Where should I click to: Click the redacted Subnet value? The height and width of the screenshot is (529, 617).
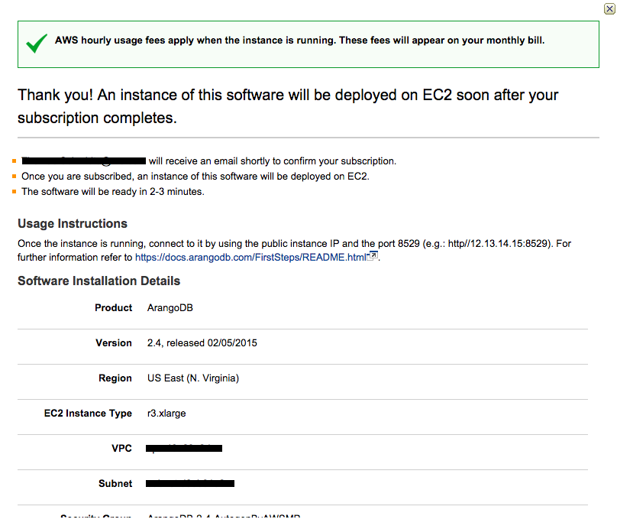click(190, 484)
